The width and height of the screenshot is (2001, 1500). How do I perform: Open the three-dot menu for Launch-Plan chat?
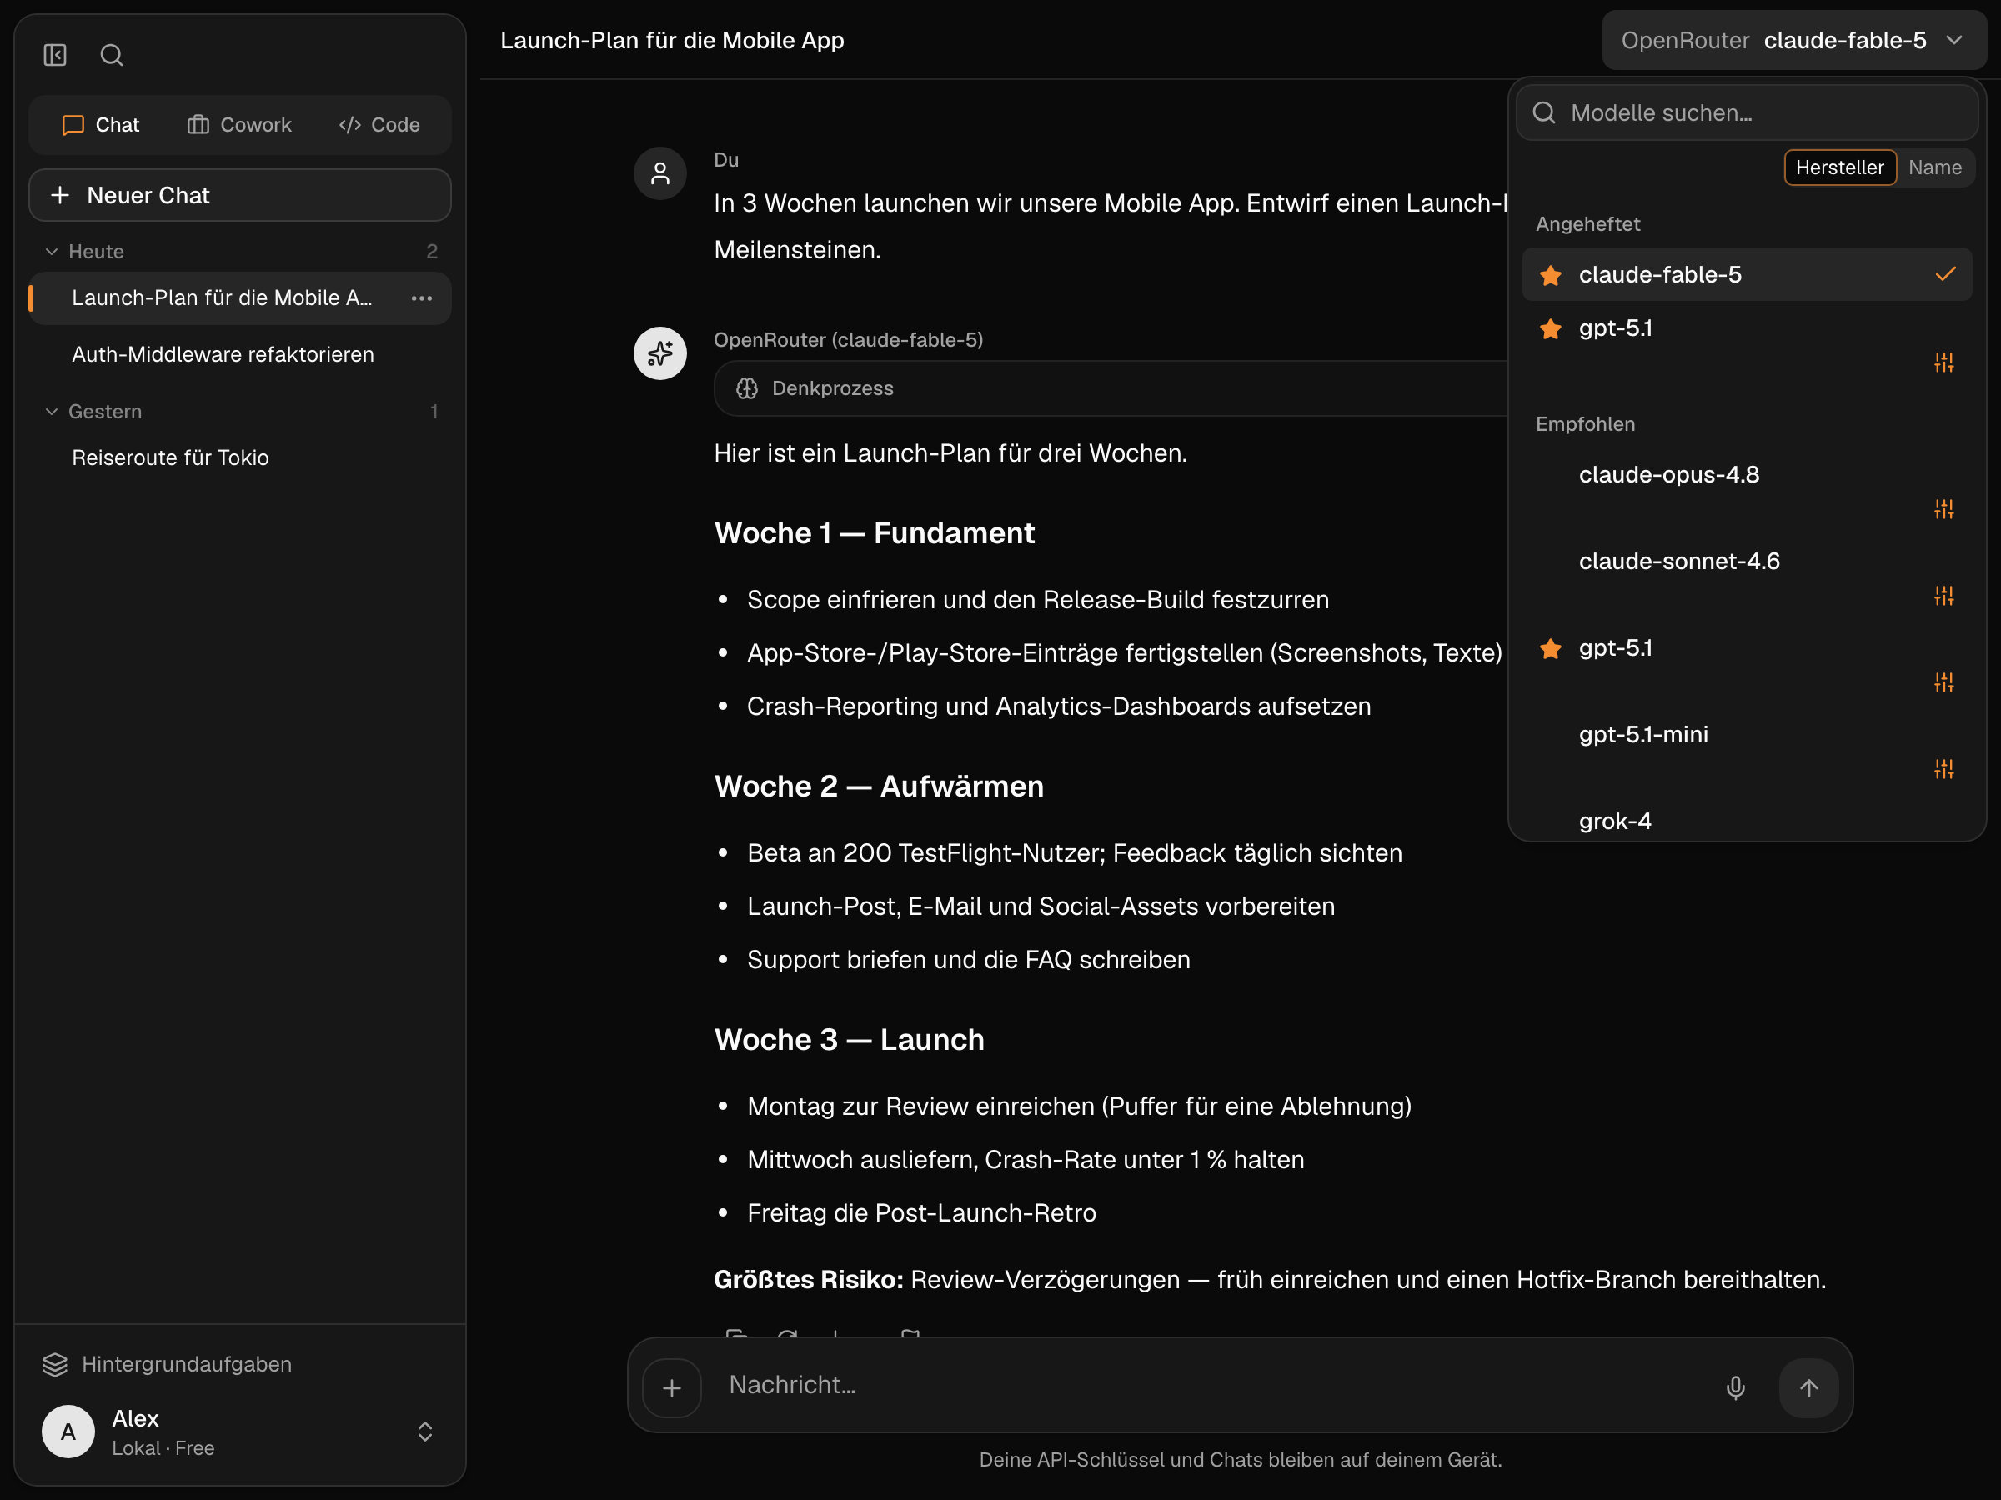[422, 298]
